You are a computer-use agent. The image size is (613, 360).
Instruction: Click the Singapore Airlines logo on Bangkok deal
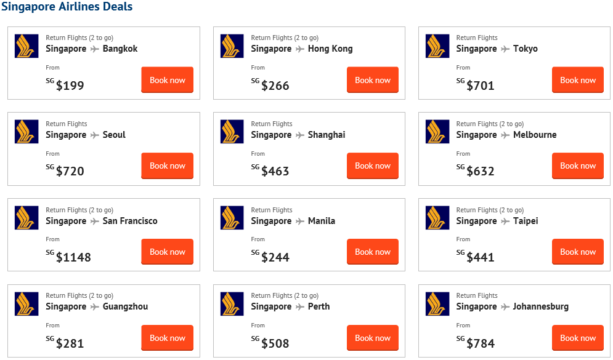(x=26, y=46)
